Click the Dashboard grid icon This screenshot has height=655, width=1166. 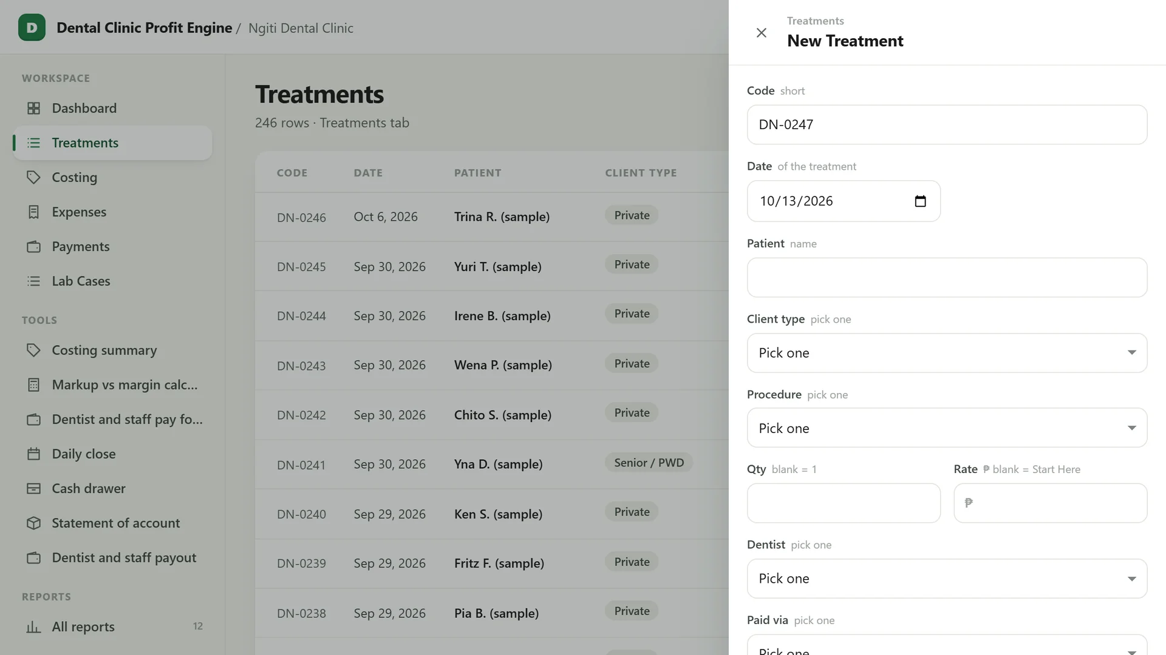(34, 108)
